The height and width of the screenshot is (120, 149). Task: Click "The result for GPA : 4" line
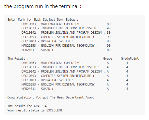pyautogui.click(x=27, y=106)
